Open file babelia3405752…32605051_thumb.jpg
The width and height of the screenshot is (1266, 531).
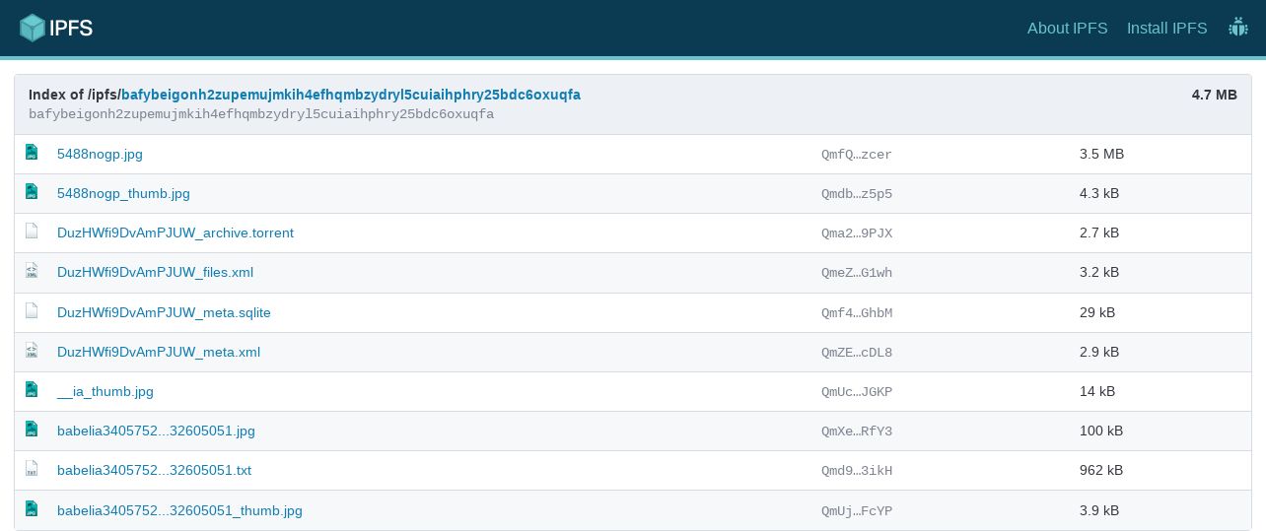pos(179,510)
